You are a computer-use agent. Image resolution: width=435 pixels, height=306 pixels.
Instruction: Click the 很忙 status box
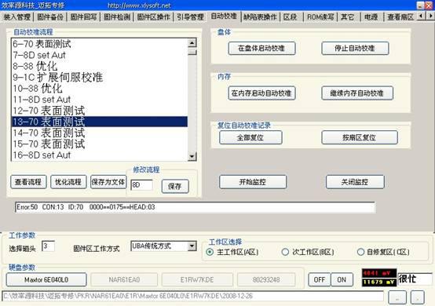point(415,279)
